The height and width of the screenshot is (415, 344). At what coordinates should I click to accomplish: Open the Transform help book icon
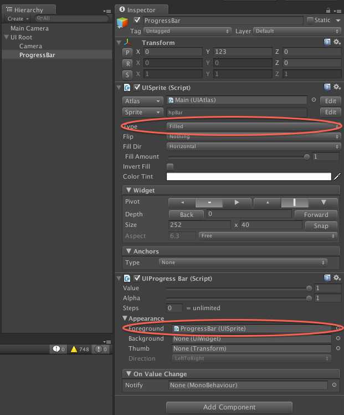pos(327,42)
